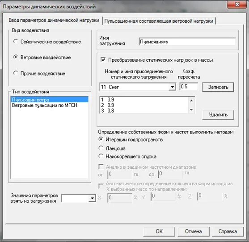The image size is (249, 242).
Task: Toggle Анализ в заданном частотном диапазоне checkbox
Action: pyautogui.click(x=101, y=167)
